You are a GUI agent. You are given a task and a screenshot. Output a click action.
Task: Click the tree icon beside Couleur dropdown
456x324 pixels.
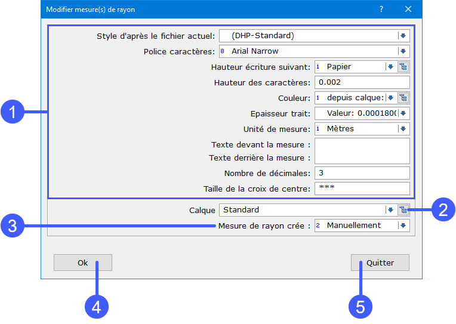[403, 98]
